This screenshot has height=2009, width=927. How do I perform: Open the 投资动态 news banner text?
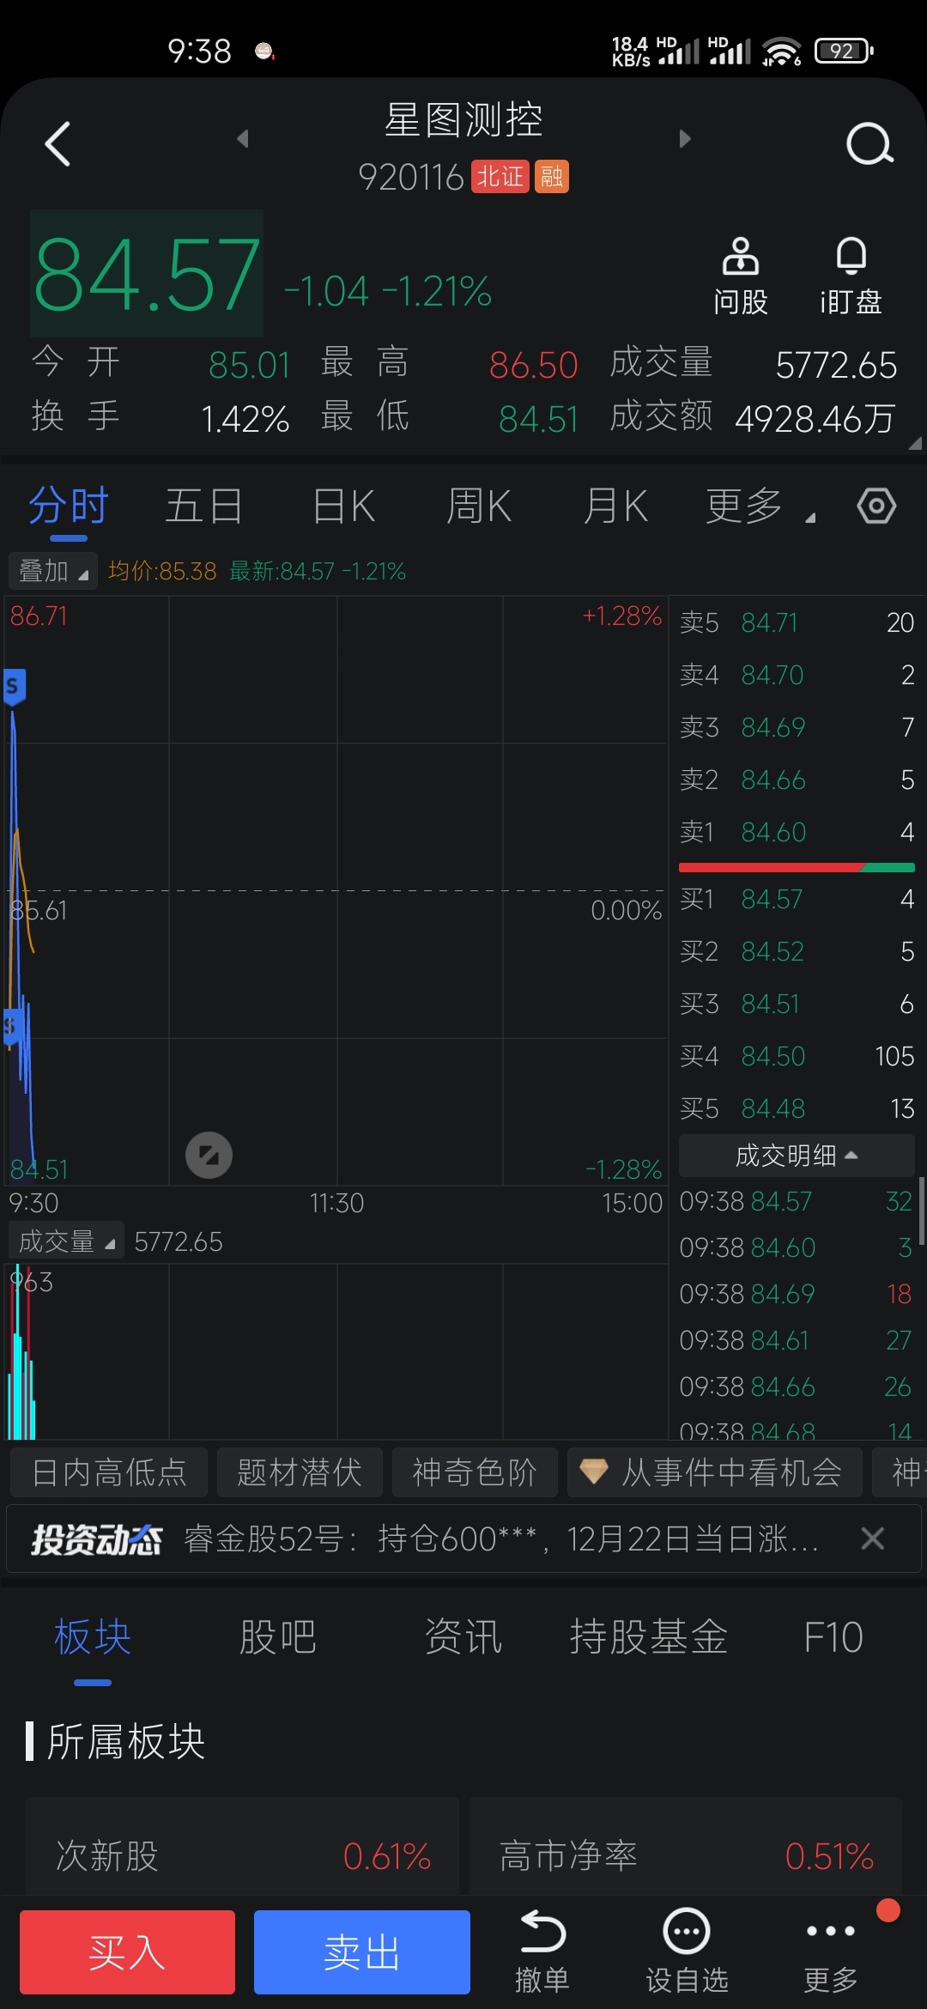(501, 1539)
